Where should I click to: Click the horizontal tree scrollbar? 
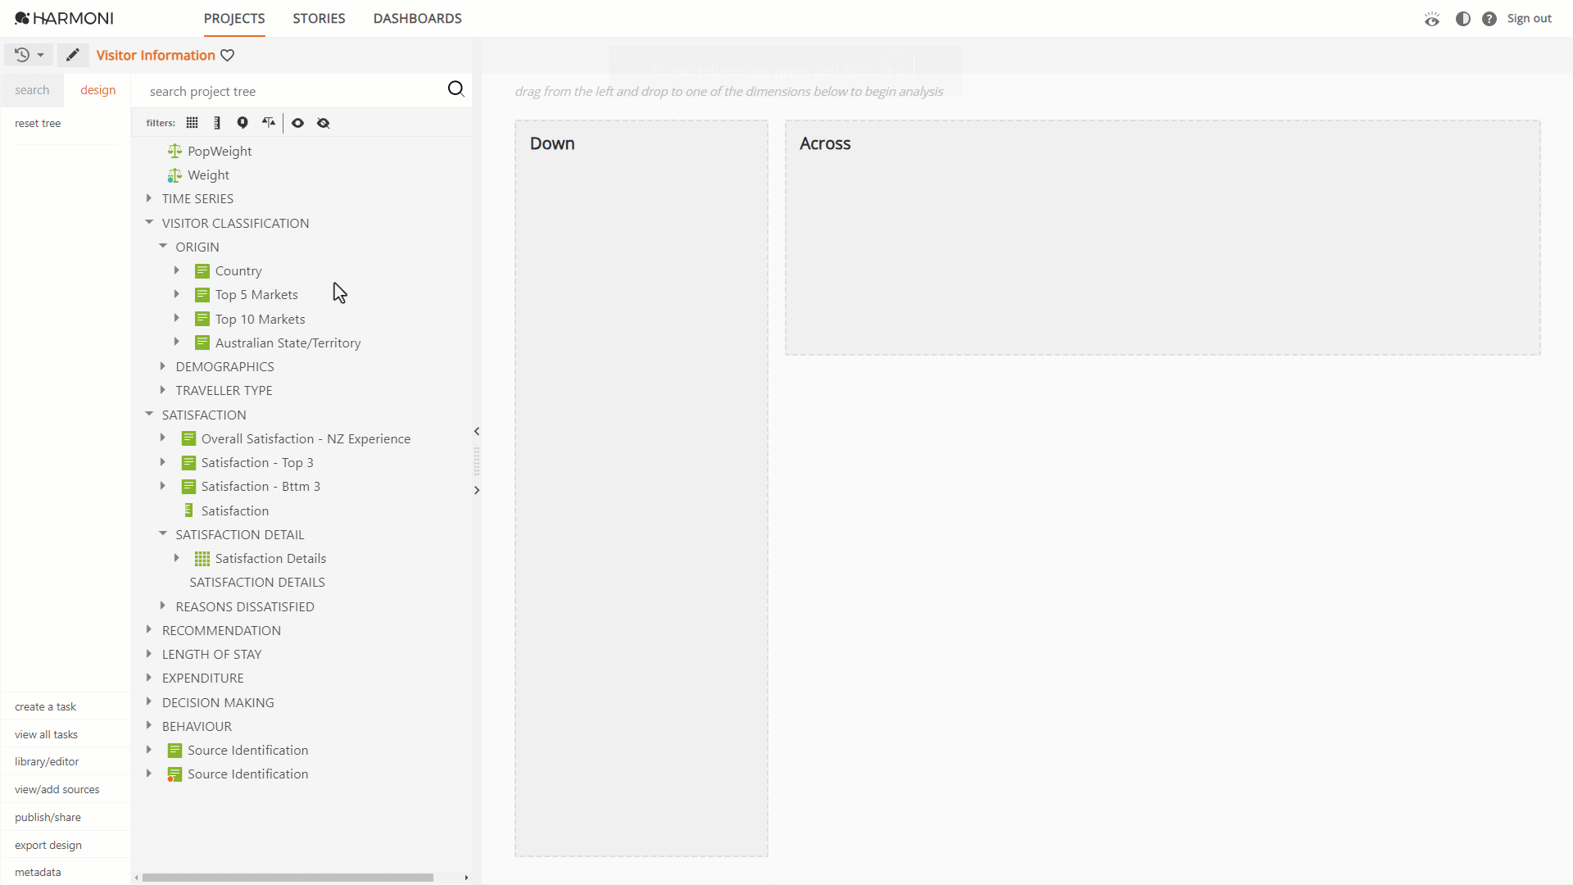point(288,878)
